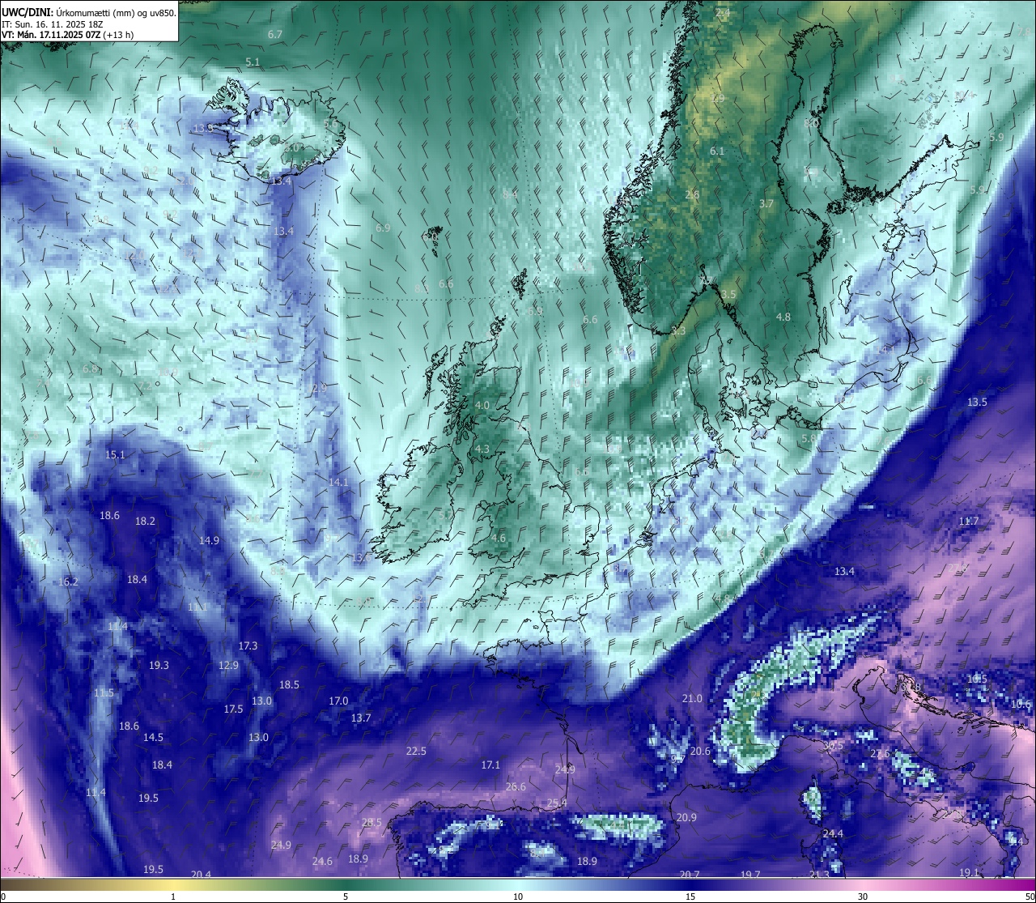Click the color scale tick label 10
This screenshot has height=903, width=1036.
518,897
